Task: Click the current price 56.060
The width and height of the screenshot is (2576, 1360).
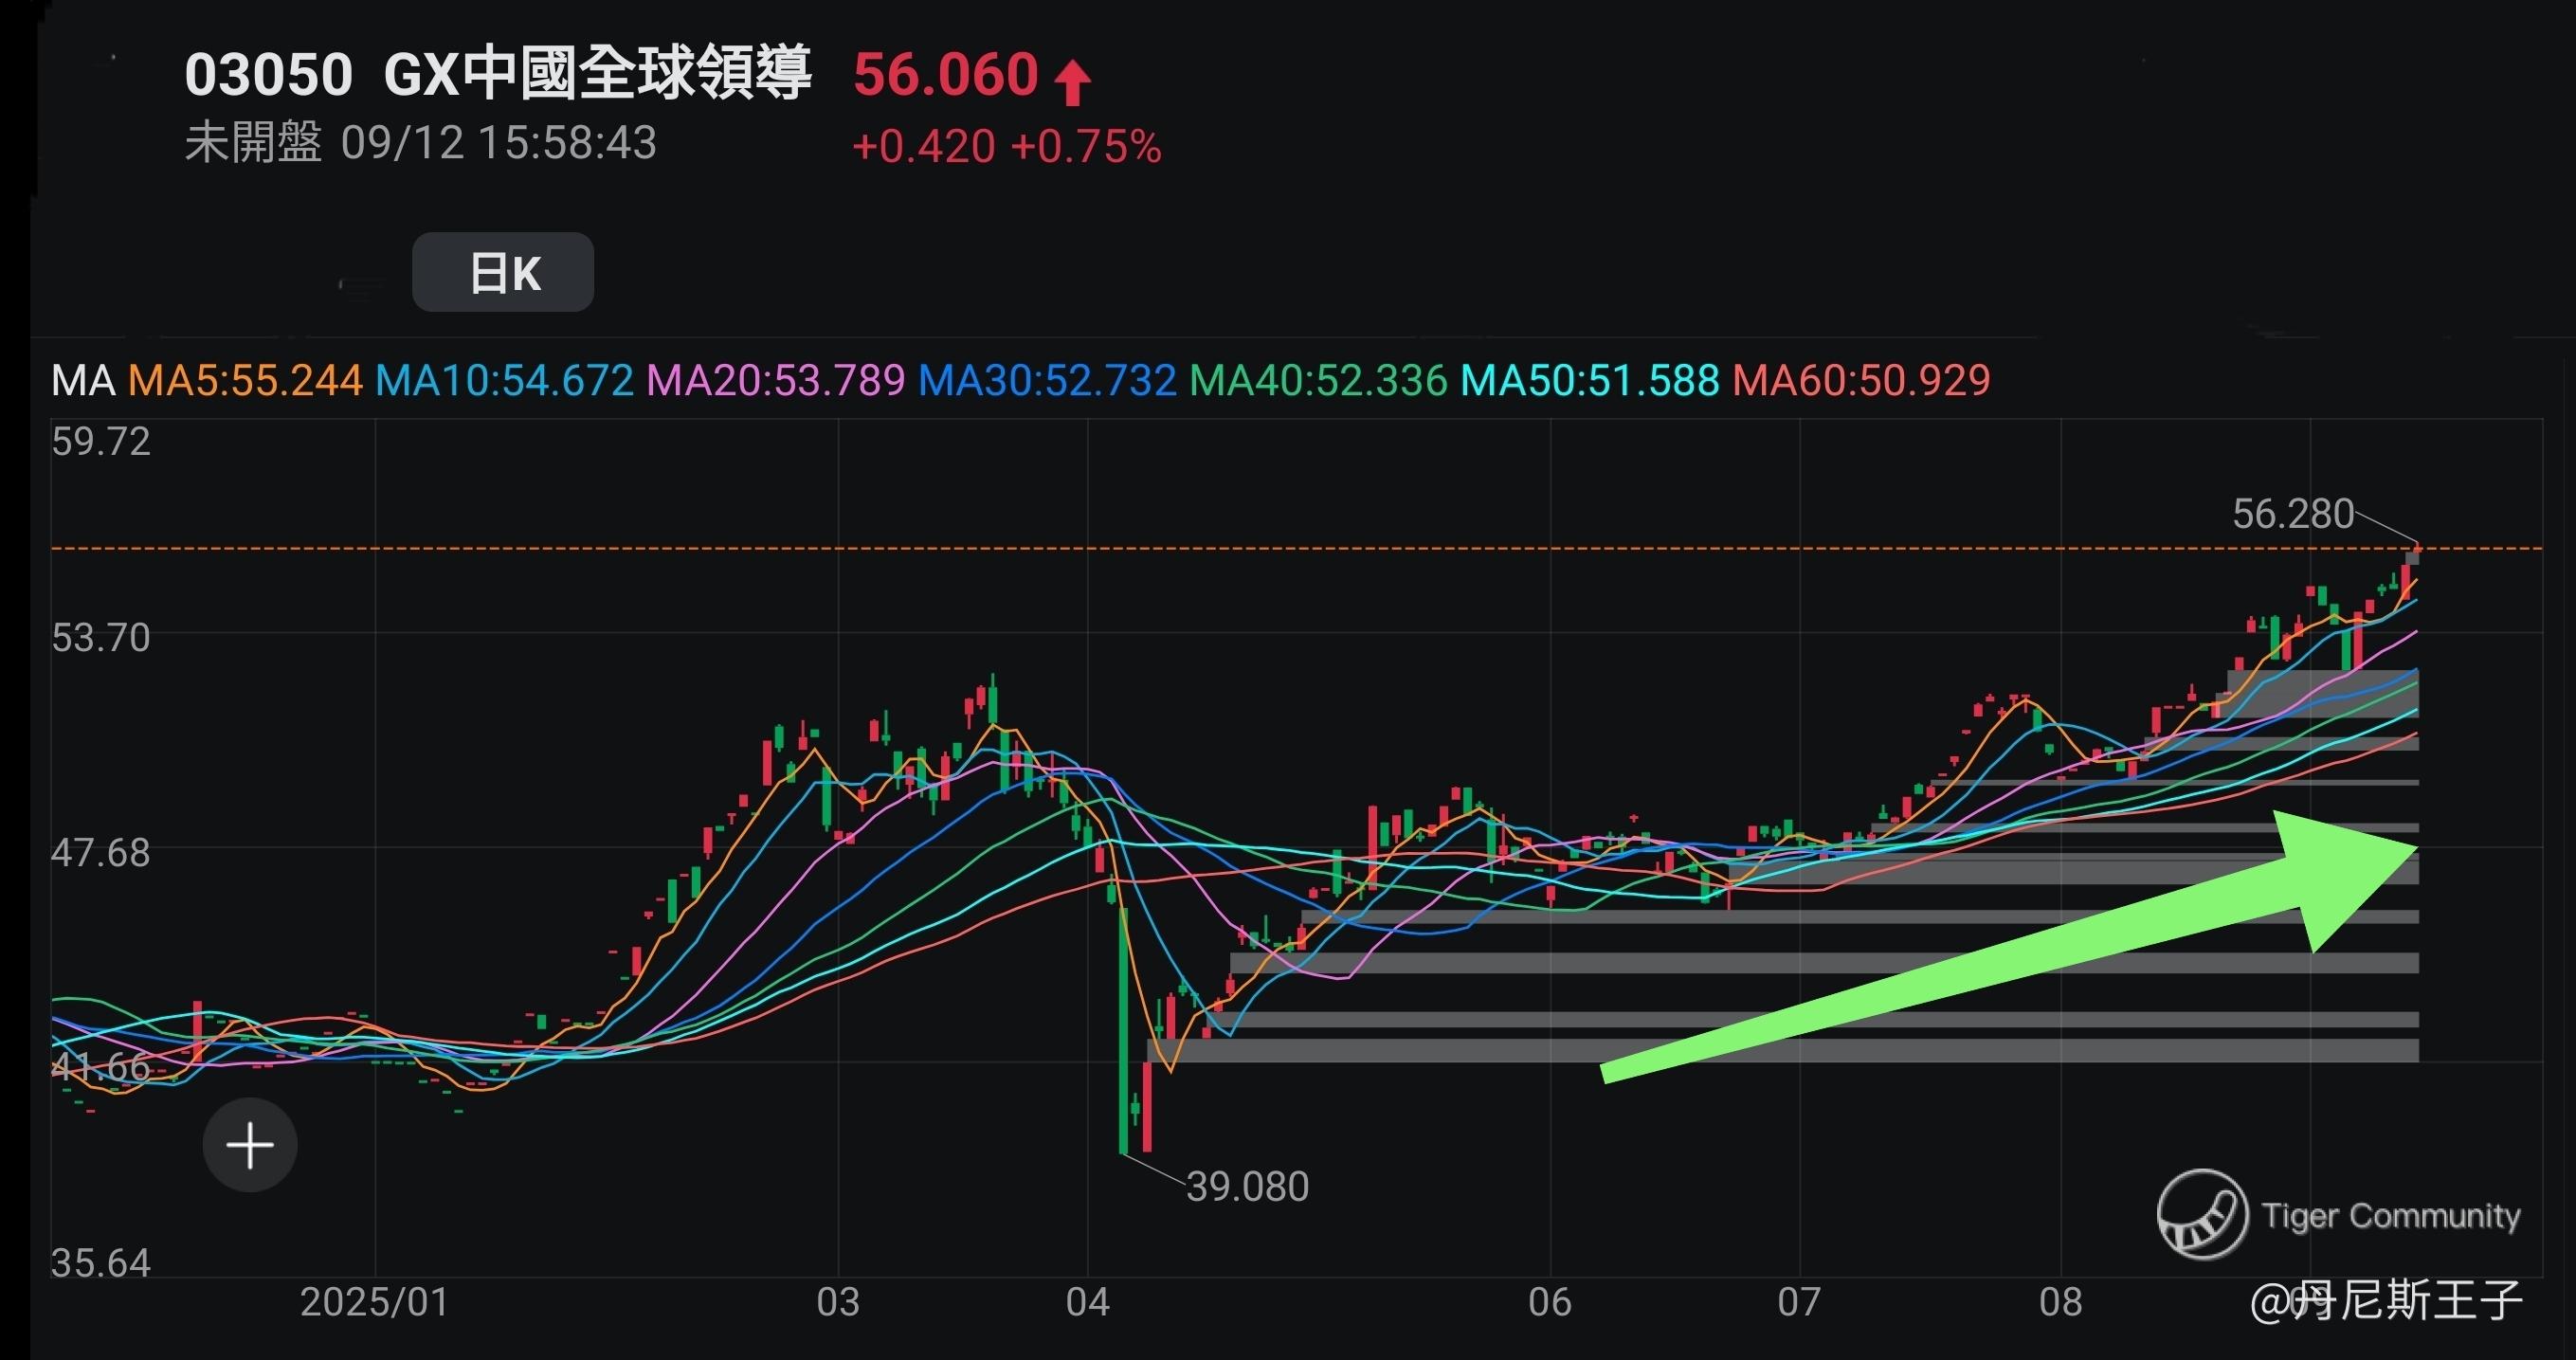Action: pyautogui.click(x=945, y=75)
